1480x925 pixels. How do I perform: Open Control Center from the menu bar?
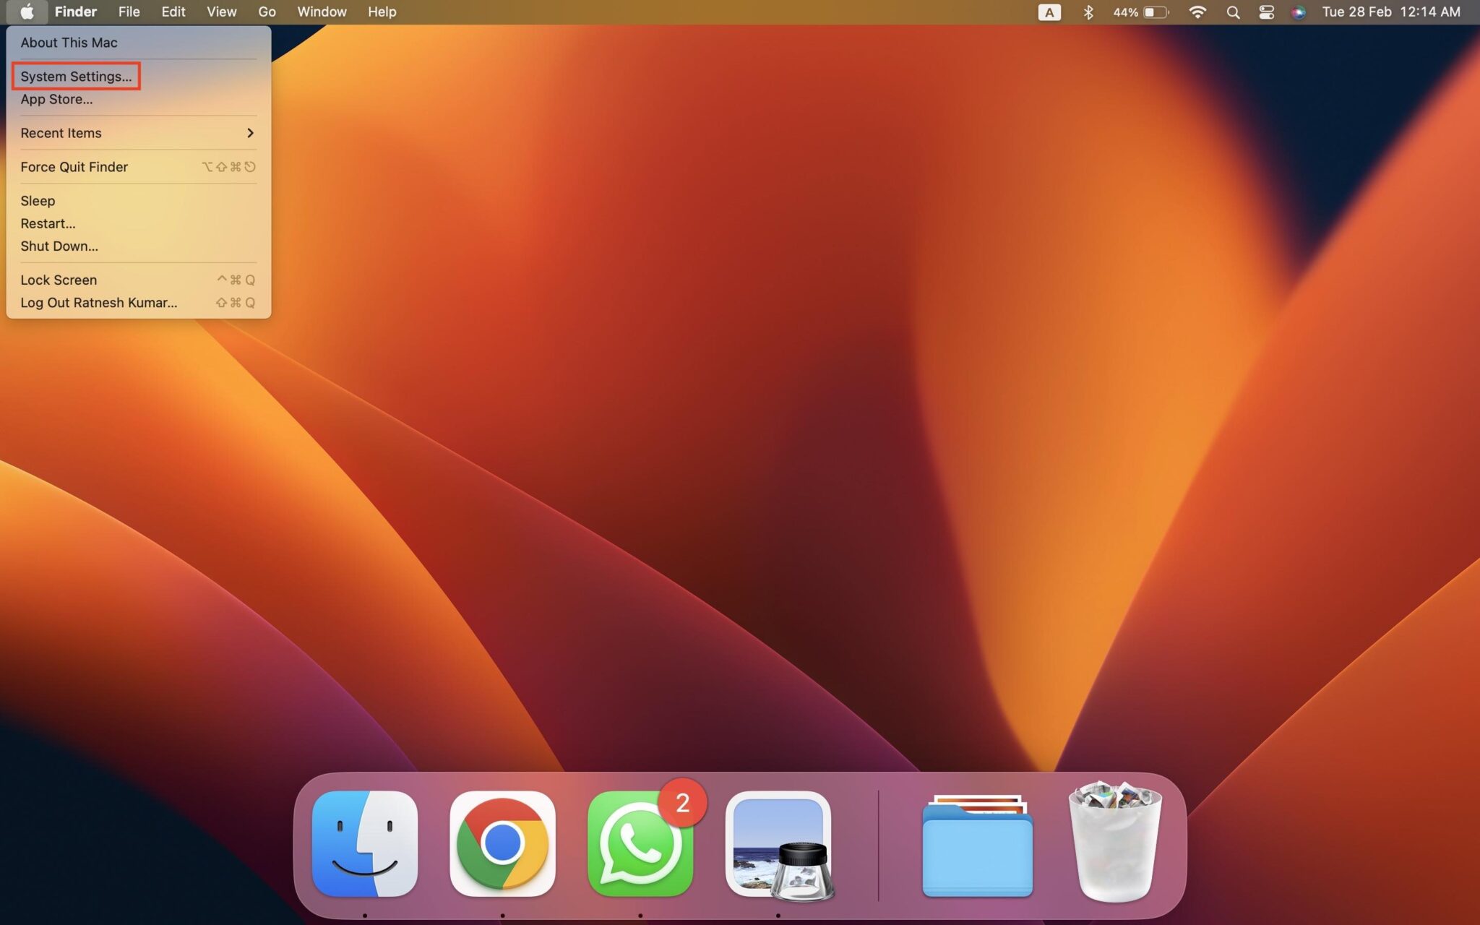click(x=1267, y=12)
